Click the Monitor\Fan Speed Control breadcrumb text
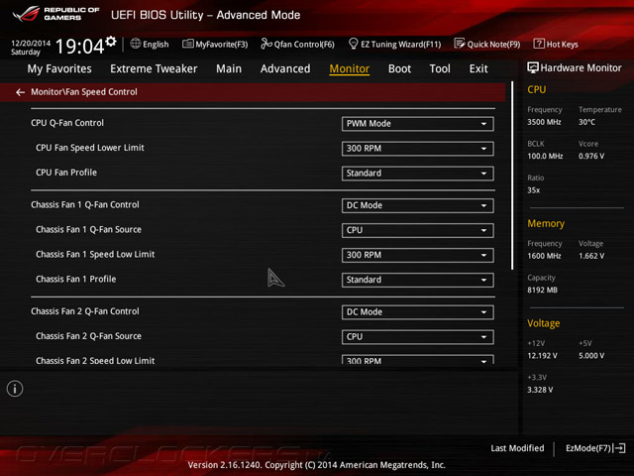 point(84,92)
